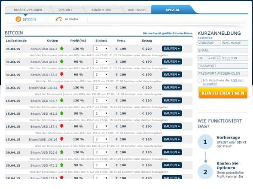Focus the Passwort input field
Screen dimensions: 253x189
(223, 66)
